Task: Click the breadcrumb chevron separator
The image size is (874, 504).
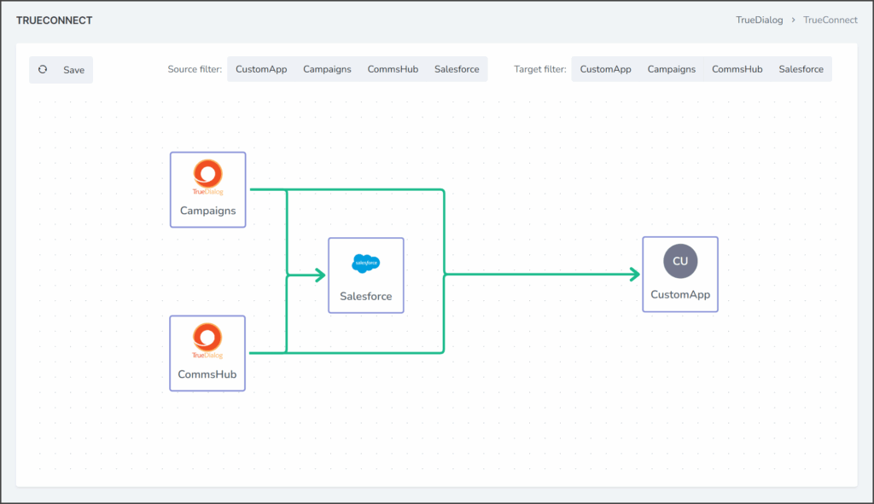Action: click(x=793, y=20)
